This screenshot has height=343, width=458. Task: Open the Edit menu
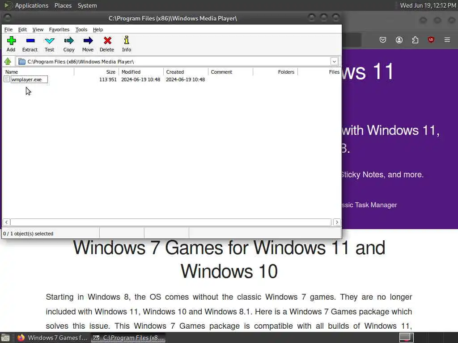click(x=22, y=29)
